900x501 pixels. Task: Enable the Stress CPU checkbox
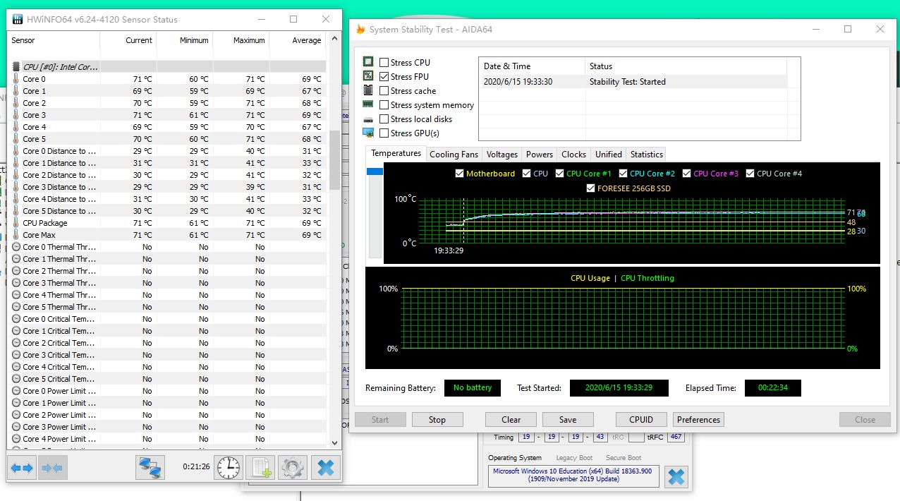(384, 63)
